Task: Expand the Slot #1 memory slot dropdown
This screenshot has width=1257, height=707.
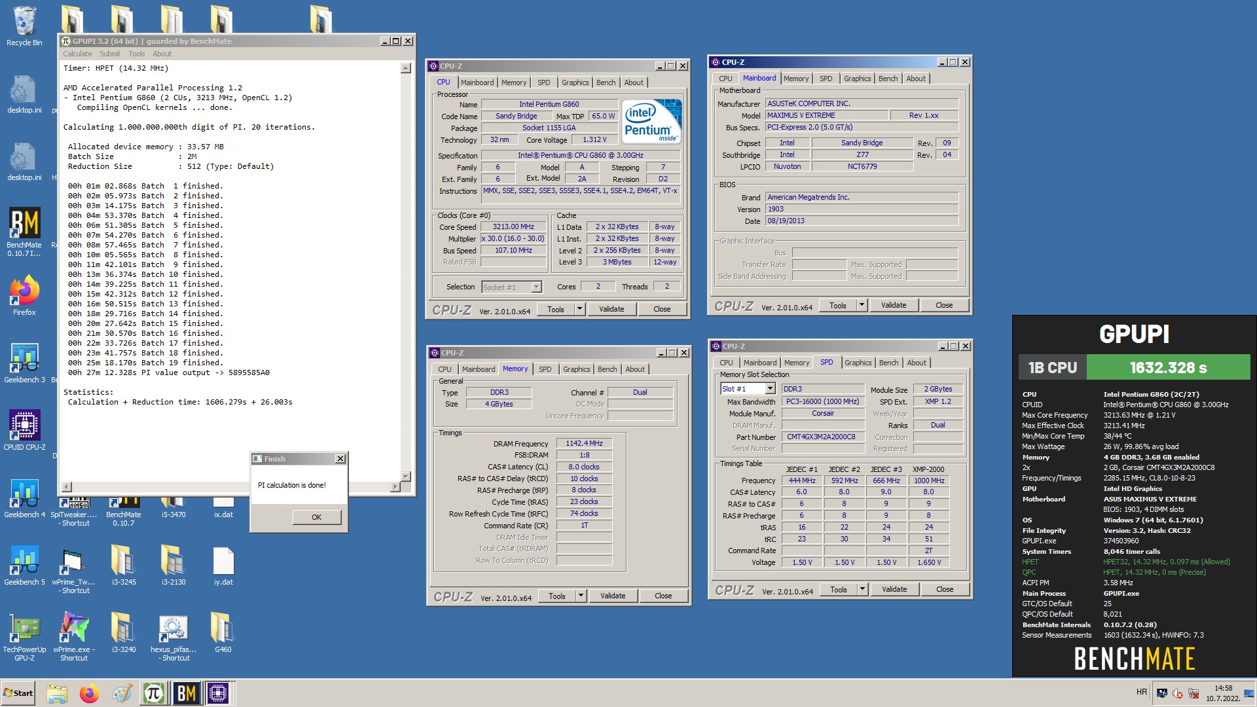Action: pyautogui.click(x=770, y=389)
